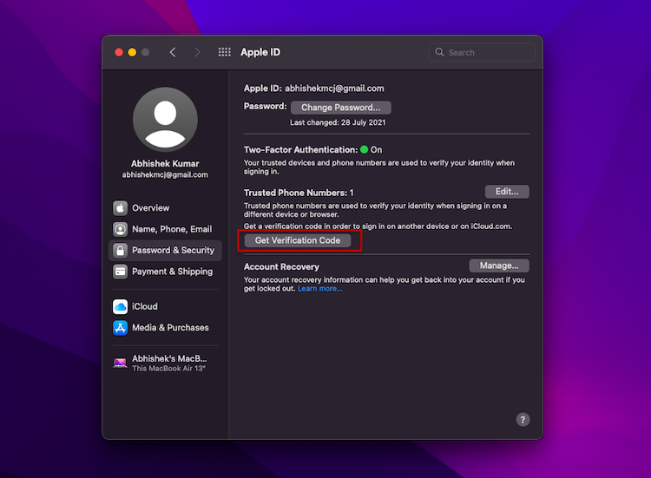Select Abhishek's MacBook device entry

[165, 363]
